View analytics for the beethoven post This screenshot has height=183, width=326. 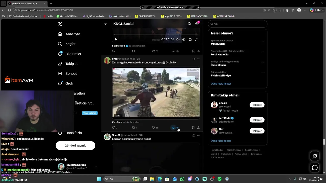[x=175, y=51]
